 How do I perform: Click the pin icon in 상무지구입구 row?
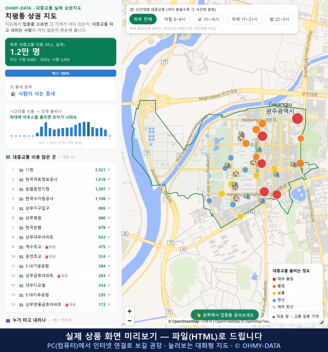click(109, 208)
